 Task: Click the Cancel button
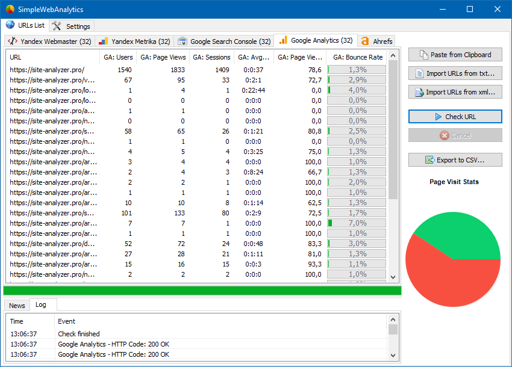pos(455,135)
